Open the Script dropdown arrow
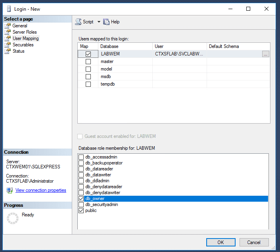 (x=99, y=22)
